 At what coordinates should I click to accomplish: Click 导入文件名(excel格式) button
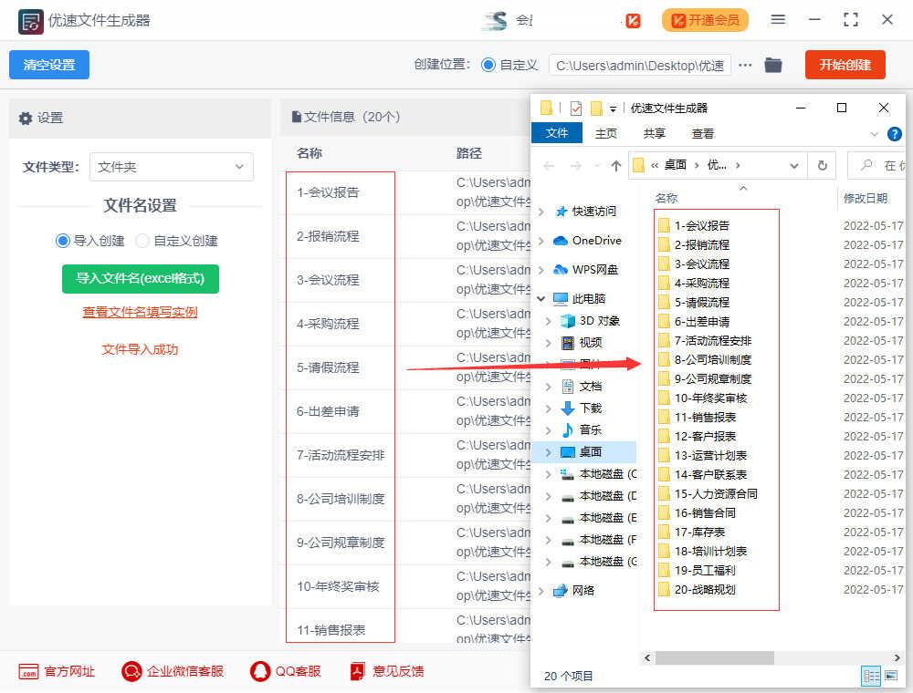tap(141, 278)
